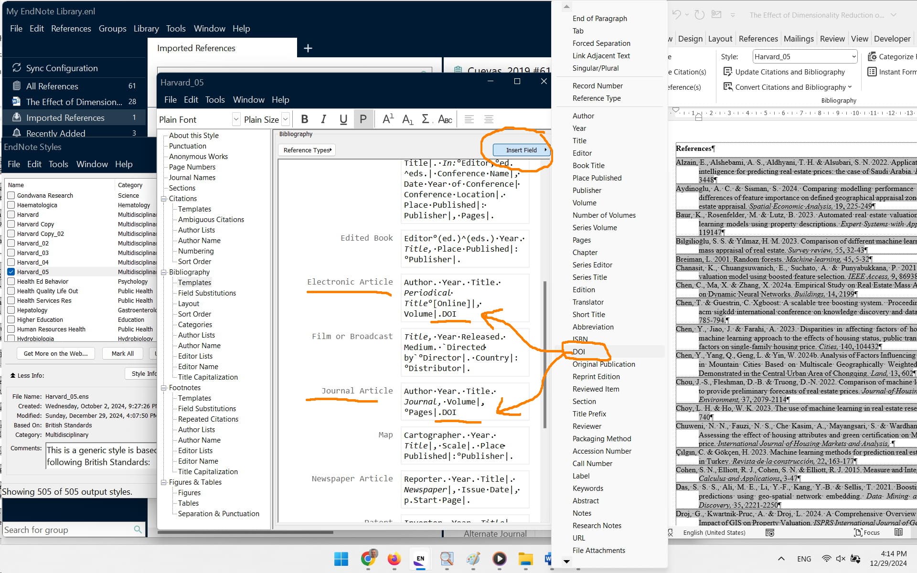Choose DOI from the field list
This screenshot has height=573, width=917.
coord(579,352)
